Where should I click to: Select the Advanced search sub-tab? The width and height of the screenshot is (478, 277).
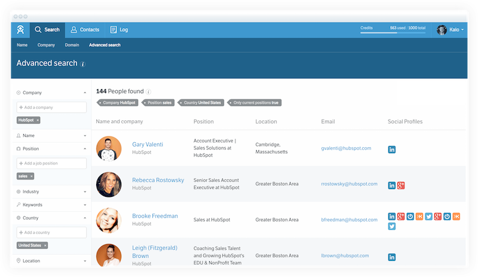point(105,45)
